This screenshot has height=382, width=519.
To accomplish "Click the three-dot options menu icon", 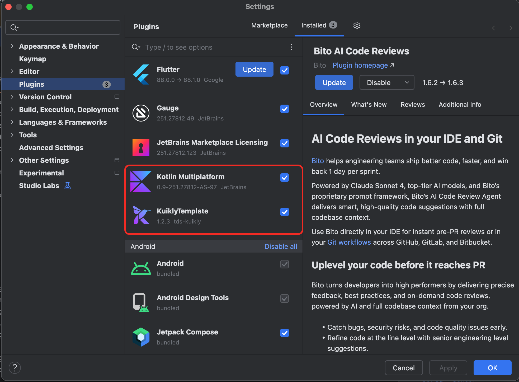I will pos(291,47).
